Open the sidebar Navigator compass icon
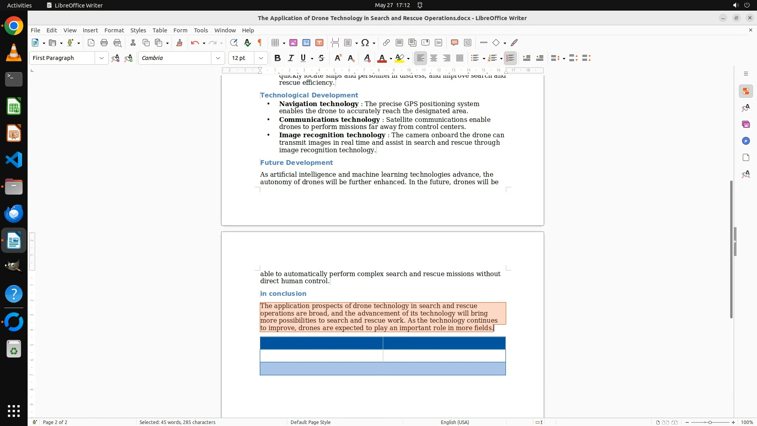 tap(746, 141)
